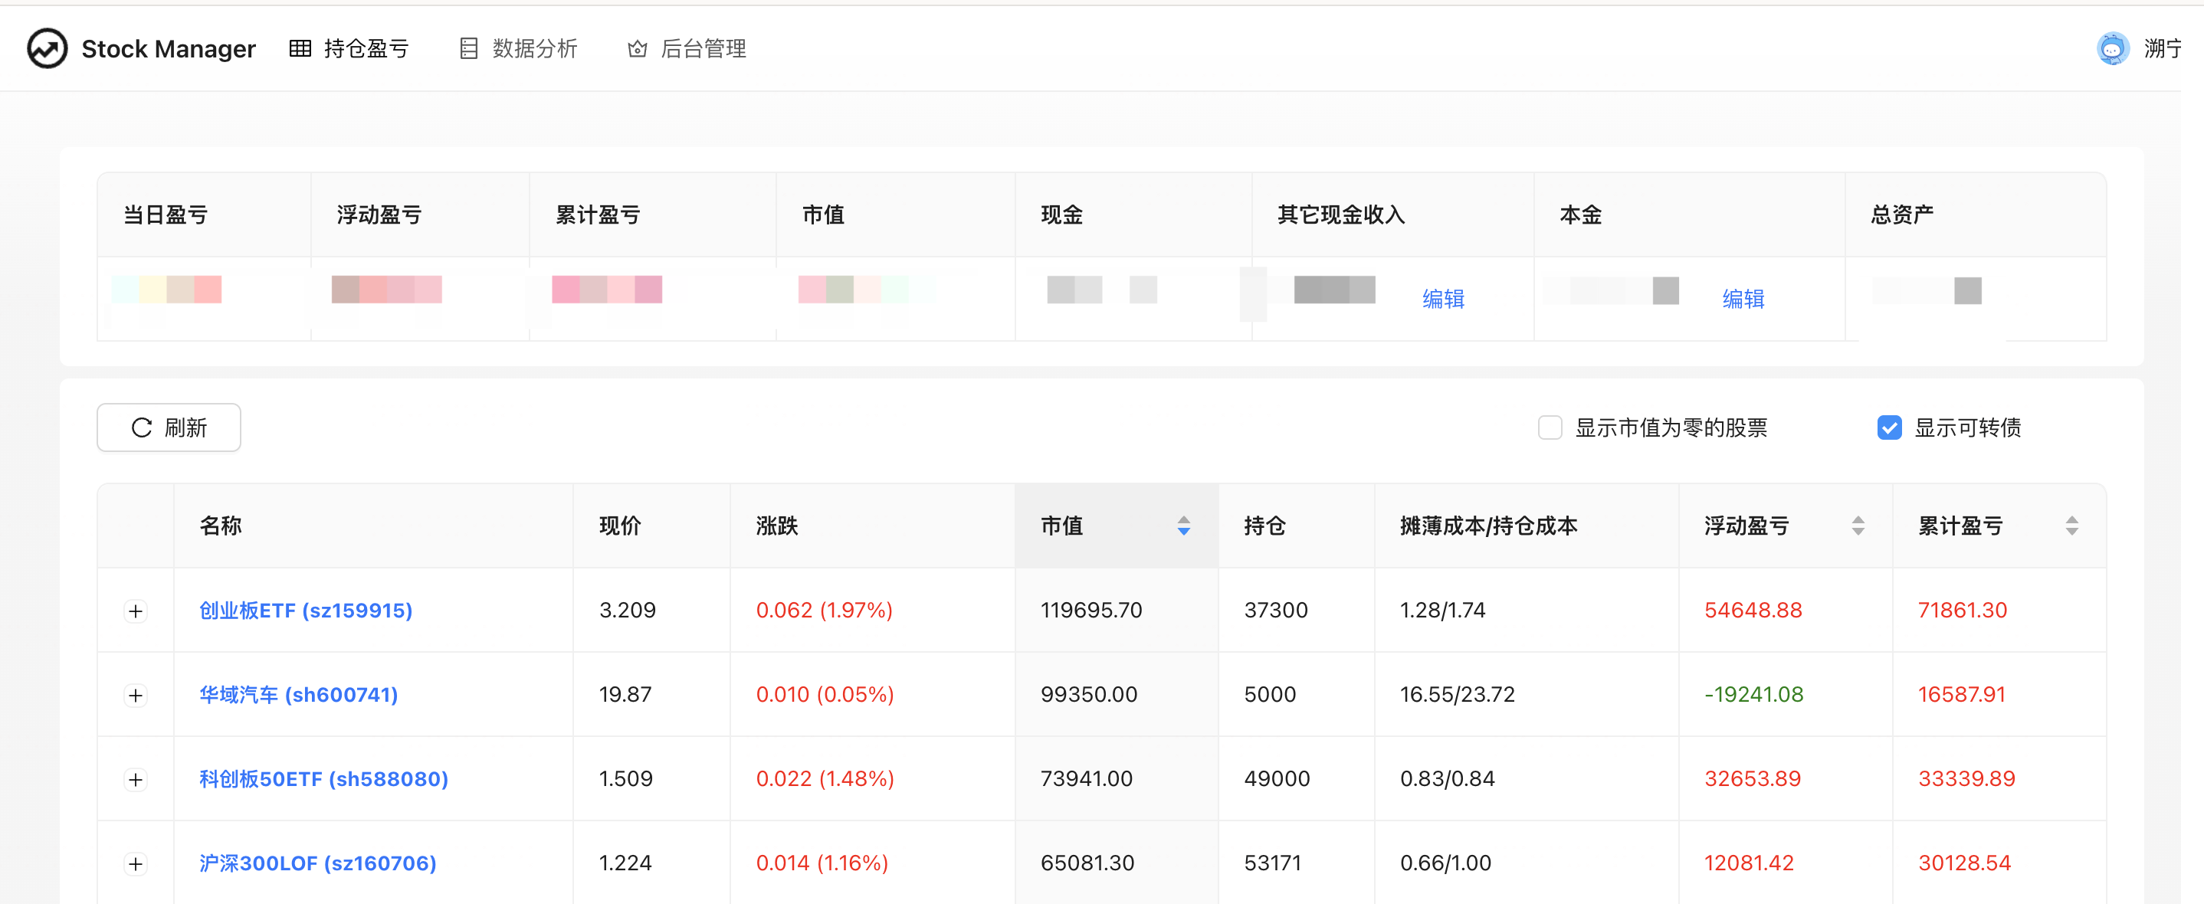
Task: Sort by 市值 column arrows
Action: pyautogui.click(x=1183, y=525)
